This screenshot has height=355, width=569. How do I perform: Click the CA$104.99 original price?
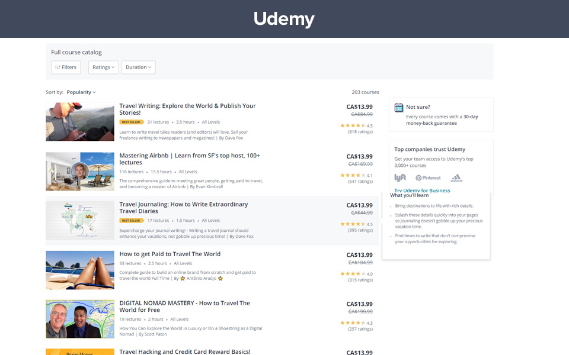point(360,263)
